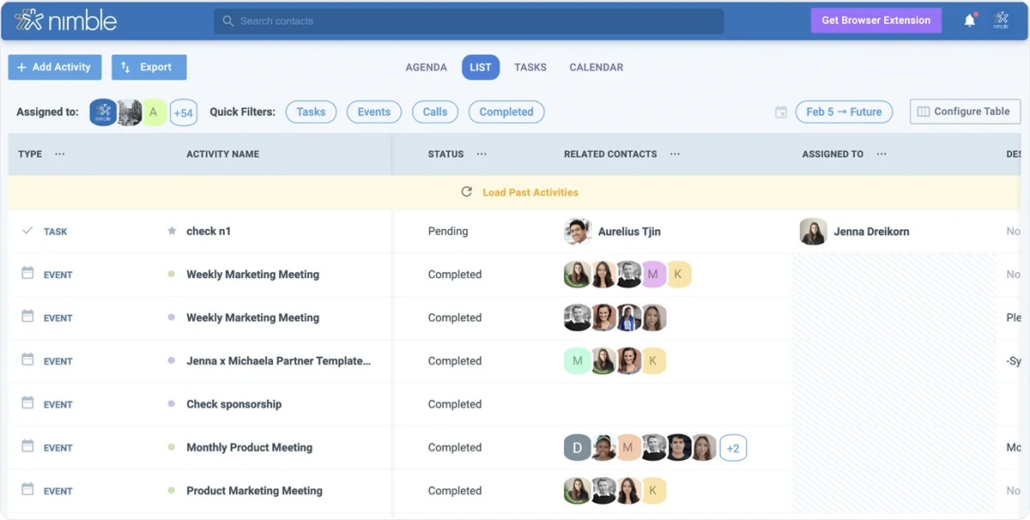Toggle the Events quick filter

click(373, 112)
